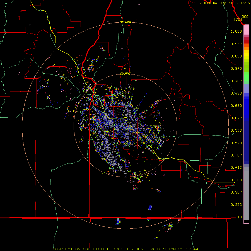
Task: Select the 0.413 scale value
Action: point(236,168)
